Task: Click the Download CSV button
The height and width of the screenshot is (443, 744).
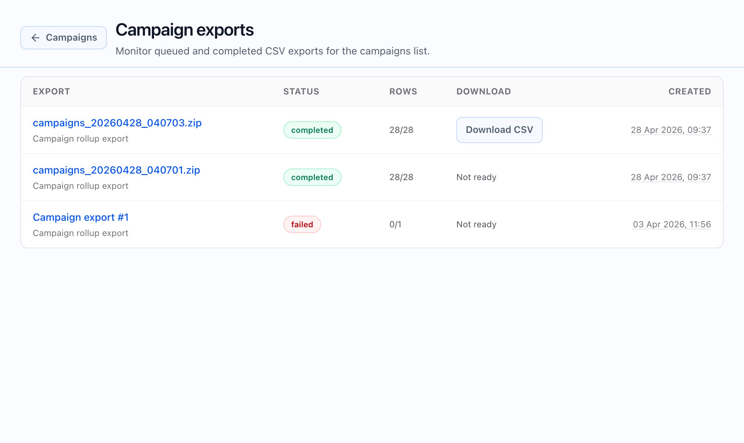Action: 499,130
